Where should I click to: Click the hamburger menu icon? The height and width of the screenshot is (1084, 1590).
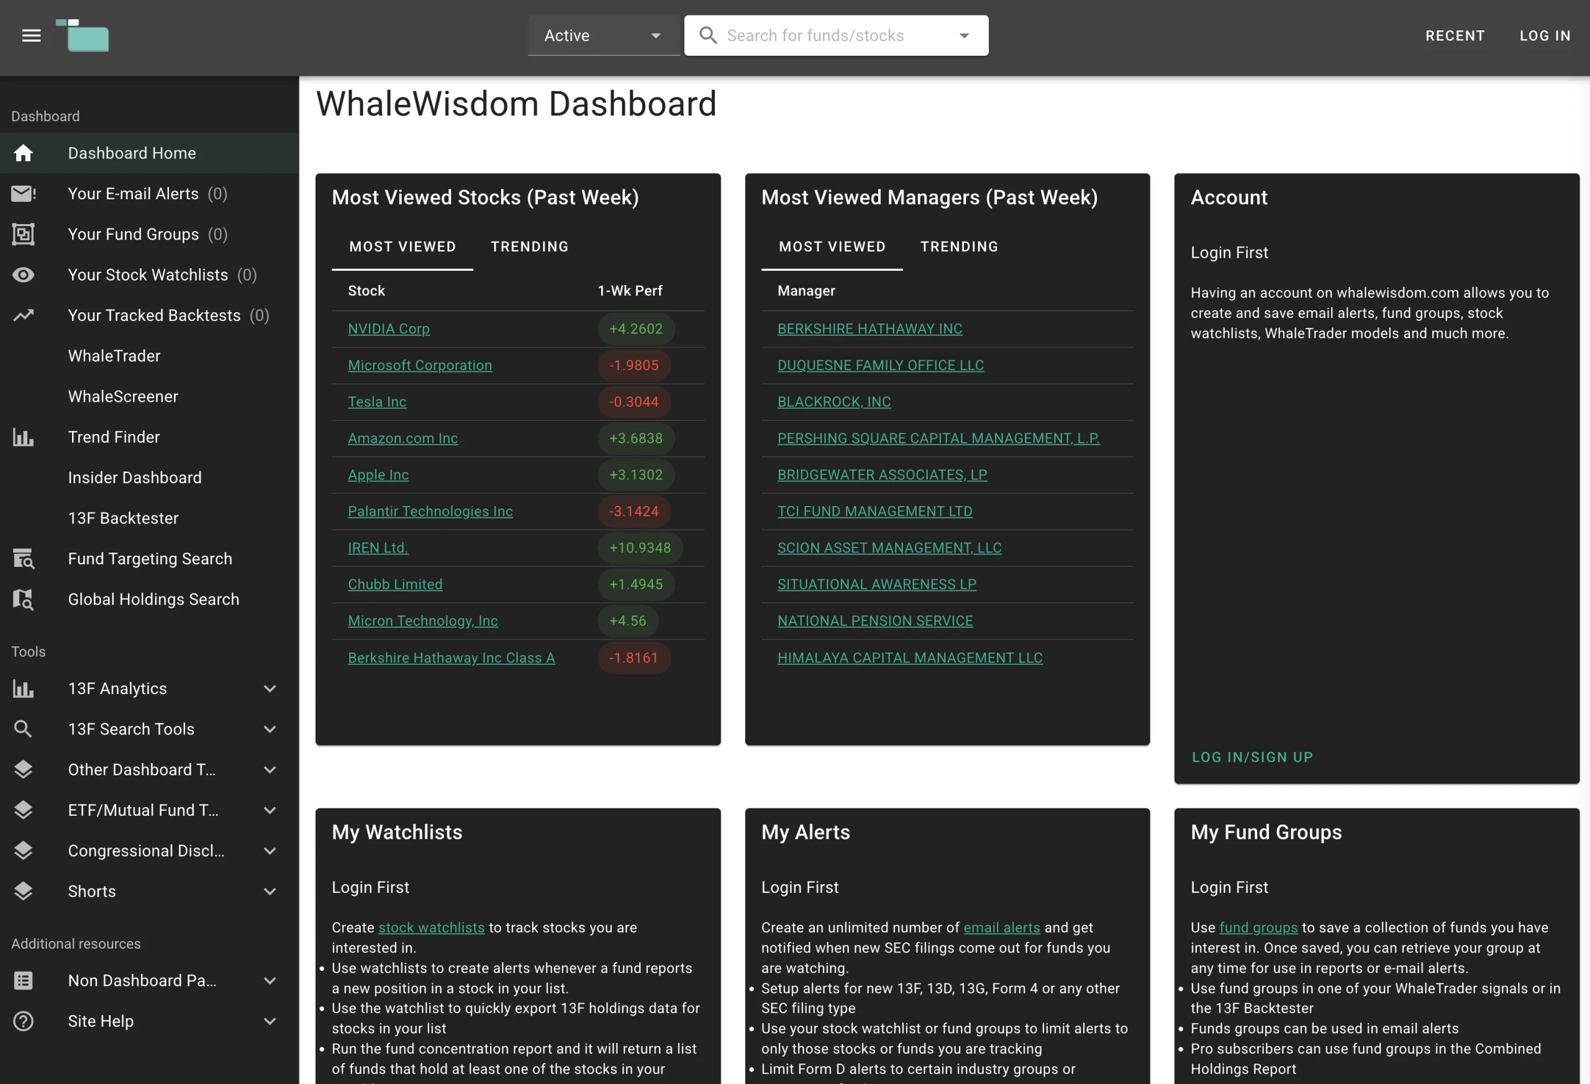click(31, 35)
